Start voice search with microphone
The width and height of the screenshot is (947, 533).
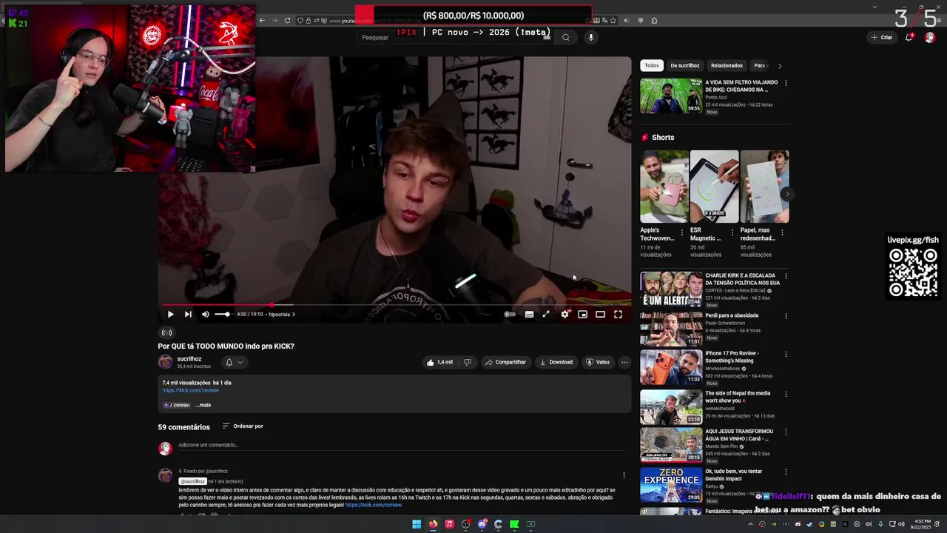[x=590, y=37]
